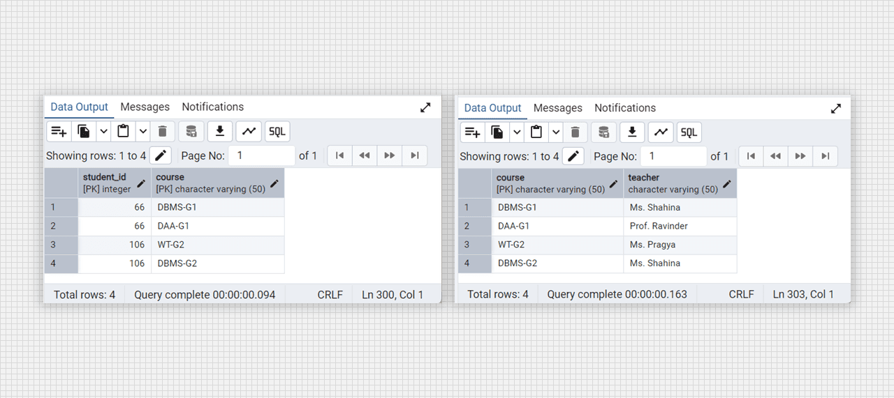
Task: Click Page No field in right panel
Action: 675,156
